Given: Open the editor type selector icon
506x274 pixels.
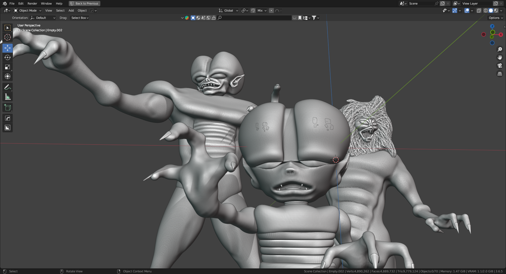Looking at the screenshot, I should 7,11.
